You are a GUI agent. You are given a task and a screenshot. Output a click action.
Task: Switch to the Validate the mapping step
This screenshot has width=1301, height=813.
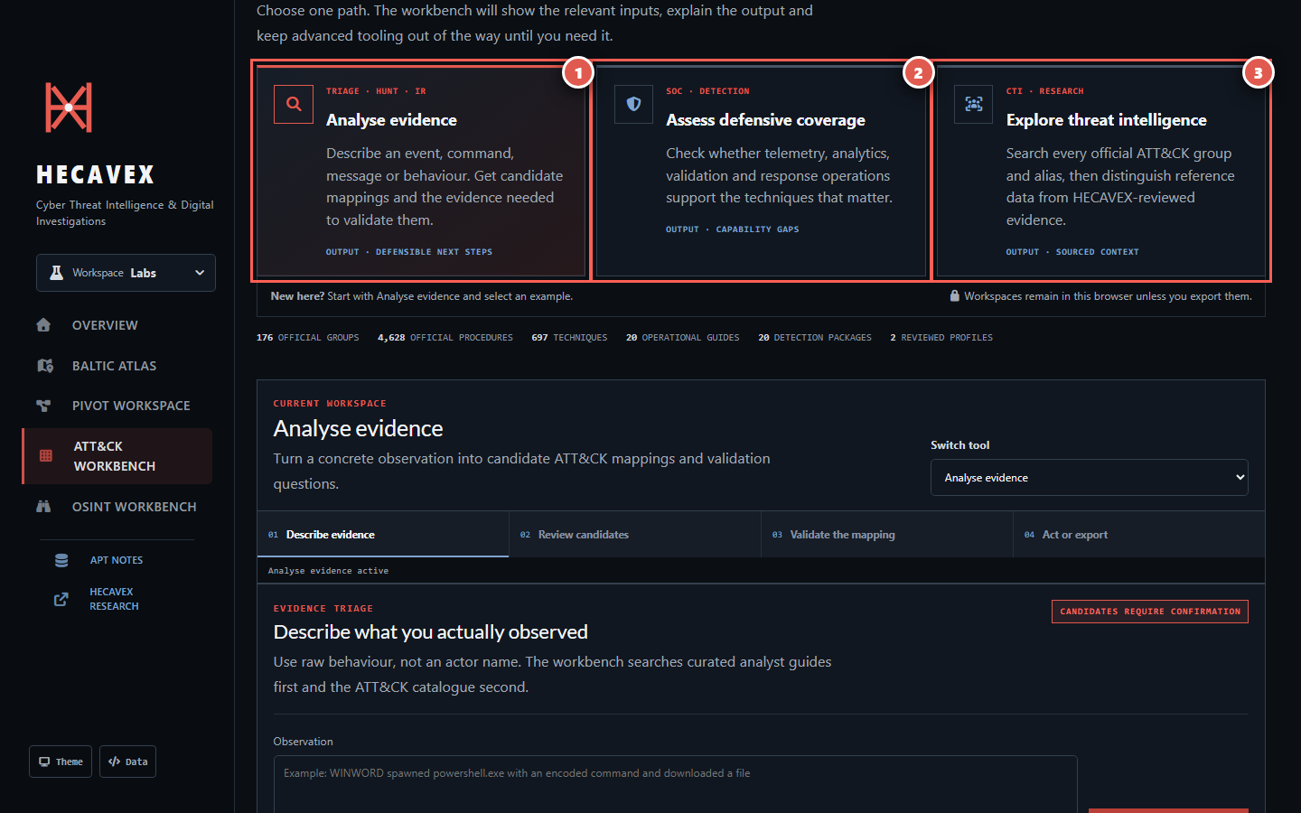coord(887,535)
